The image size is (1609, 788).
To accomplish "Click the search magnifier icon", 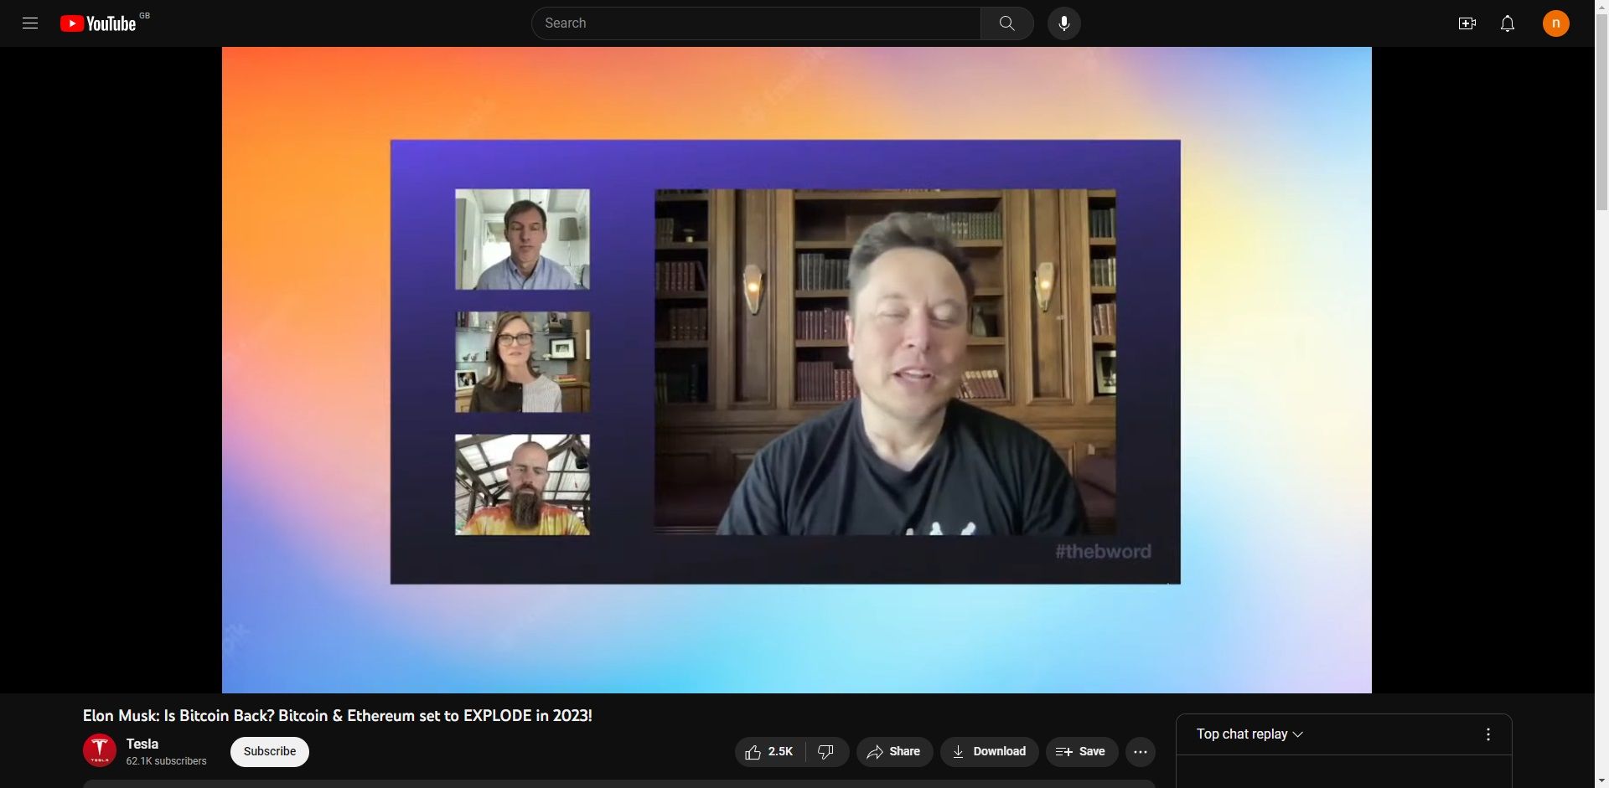I will (x=1006, y=23).
